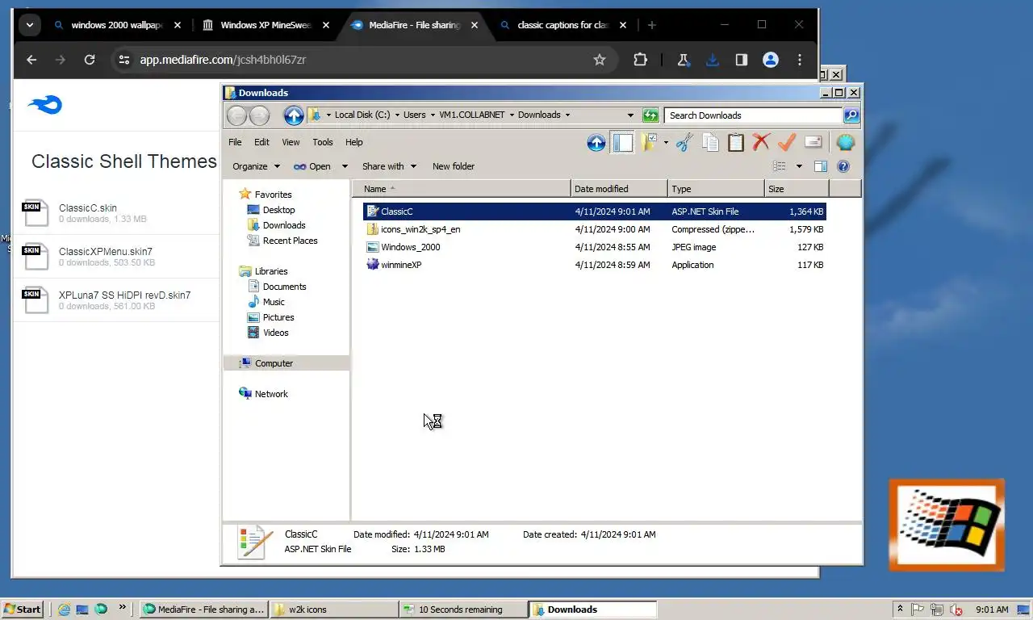1033x620 pixels.
Task: Open the Help menu
Action: (354, 142)
